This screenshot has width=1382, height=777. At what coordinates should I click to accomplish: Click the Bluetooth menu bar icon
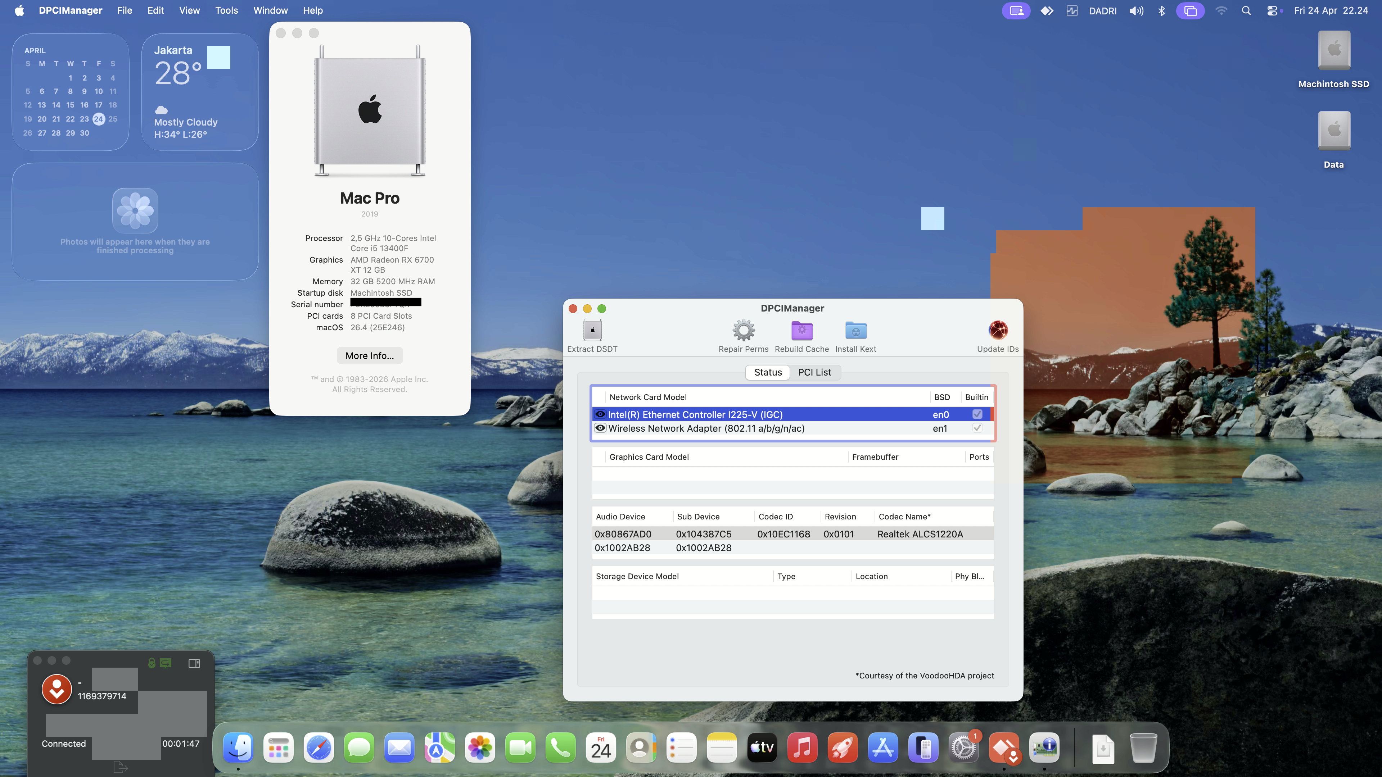[x=1161, y=11]
